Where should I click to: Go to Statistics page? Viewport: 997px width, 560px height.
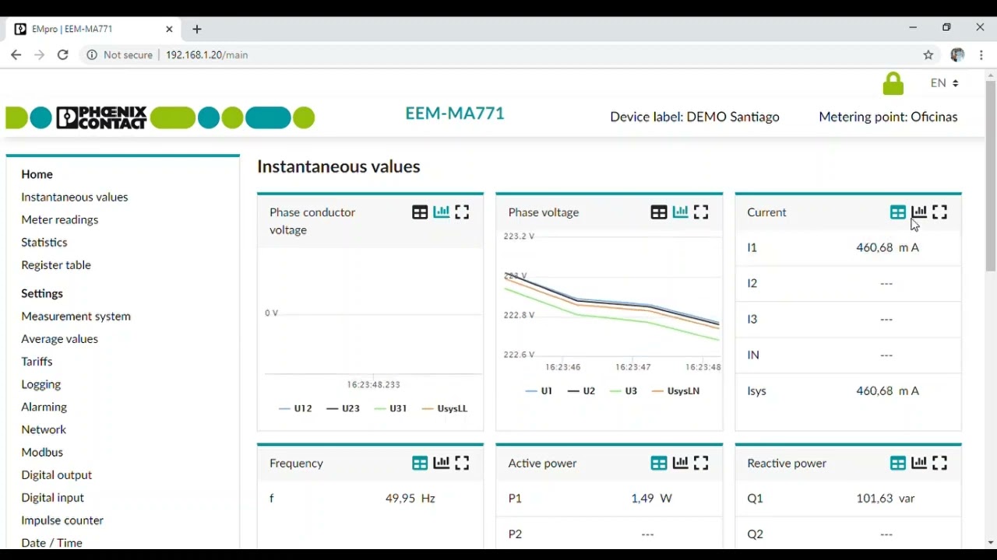tap(44, 242)
